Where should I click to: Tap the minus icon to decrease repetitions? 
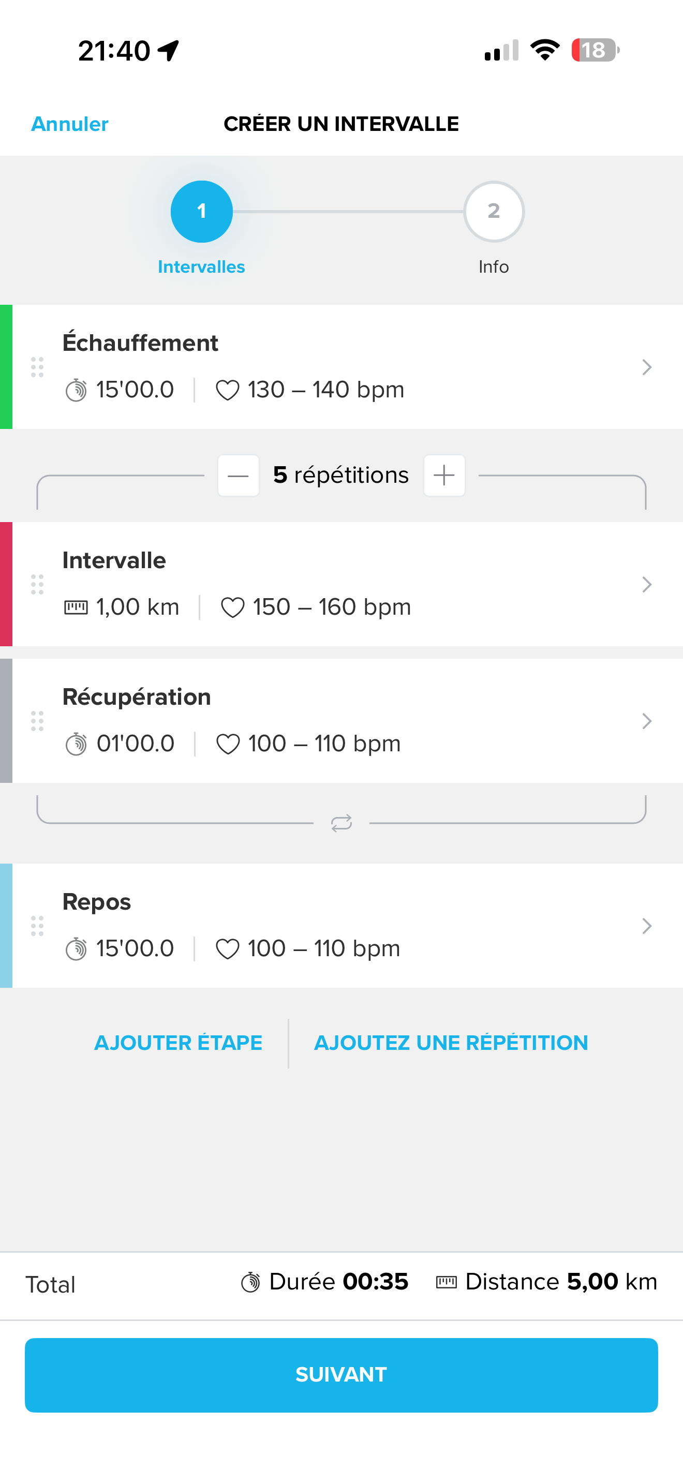click(x=239, y=476)
